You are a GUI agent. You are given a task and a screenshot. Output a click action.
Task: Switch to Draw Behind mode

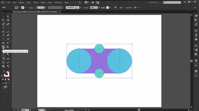pyautogui.click(x=6, y=83)
